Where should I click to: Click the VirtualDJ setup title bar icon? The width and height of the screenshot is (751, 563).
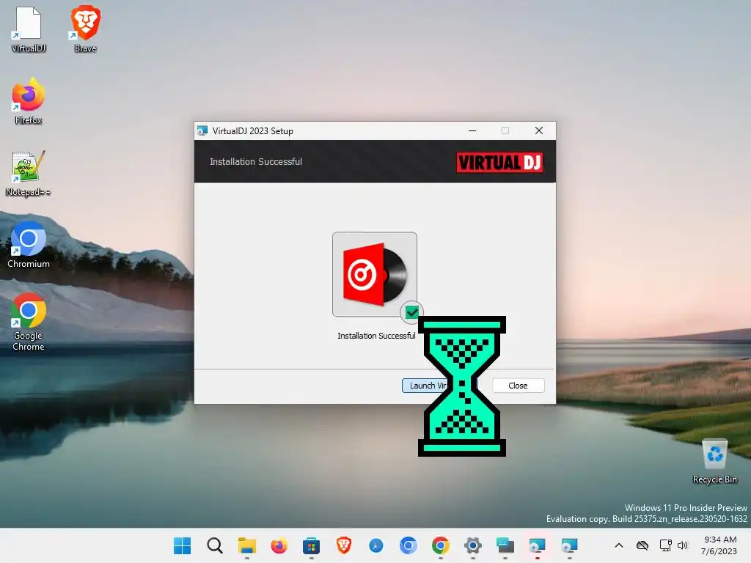(202, 130)
